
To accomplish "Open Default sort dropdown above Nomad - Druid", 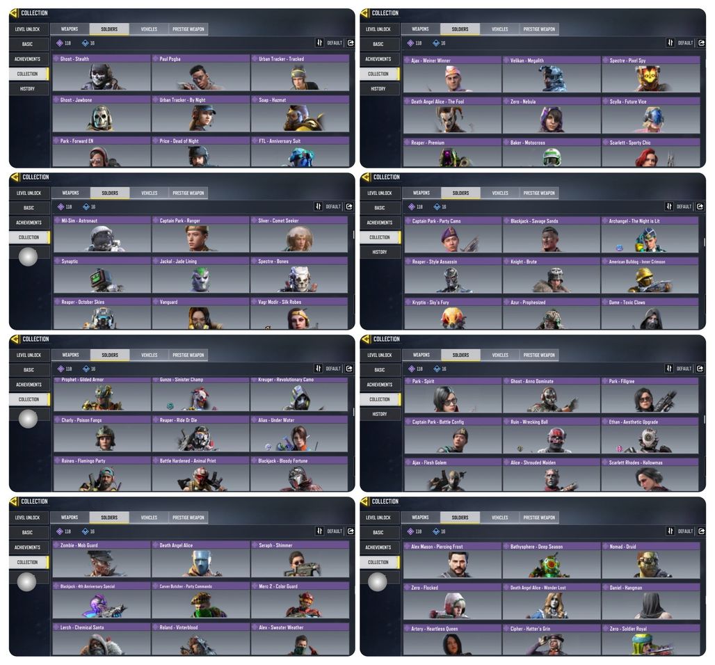I will click(x=685, y=531).
